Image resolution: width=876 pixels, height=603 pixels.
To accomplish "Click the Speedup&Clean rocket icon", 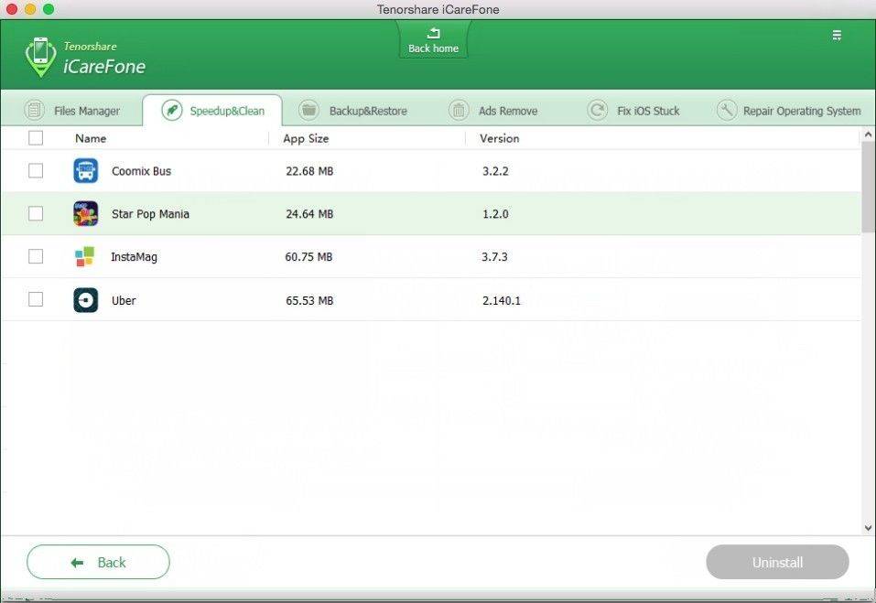I will click(x=172, y=110).
